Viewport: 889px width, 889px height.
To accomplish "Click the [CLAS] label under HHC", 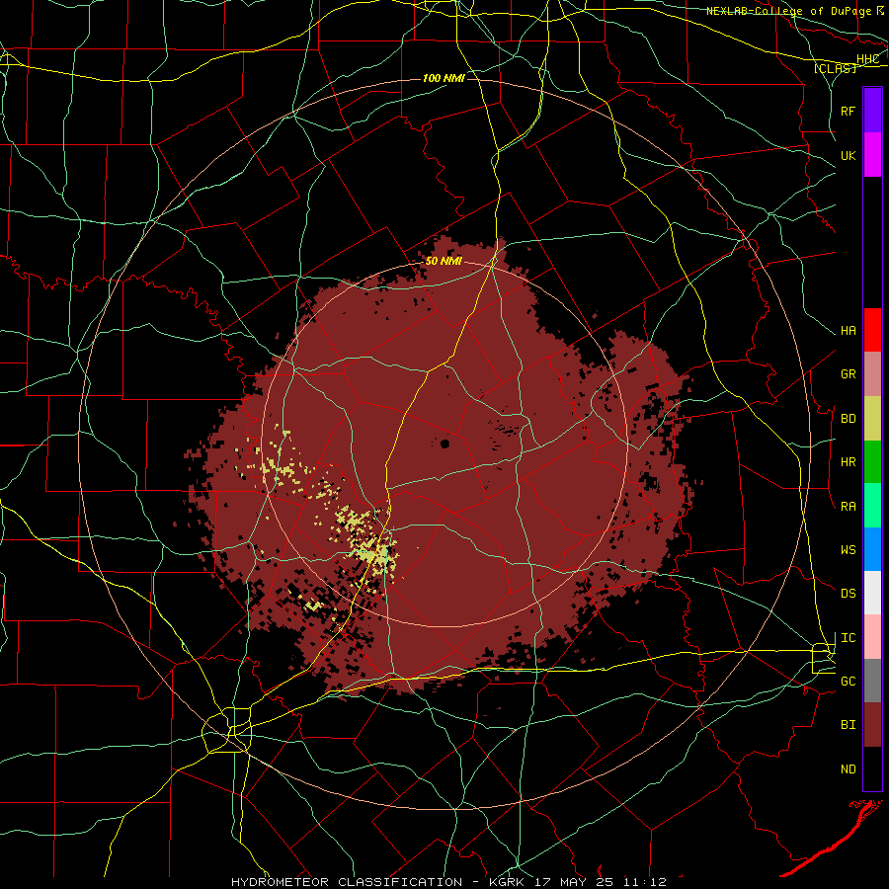I will click(835, 68).
